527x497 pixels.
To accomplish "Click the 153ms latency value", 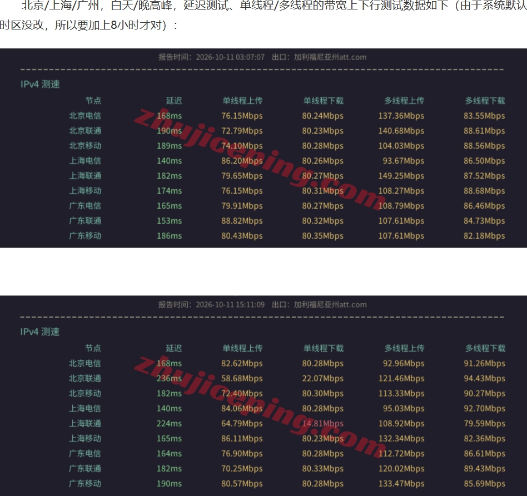I will coord(169,221).
